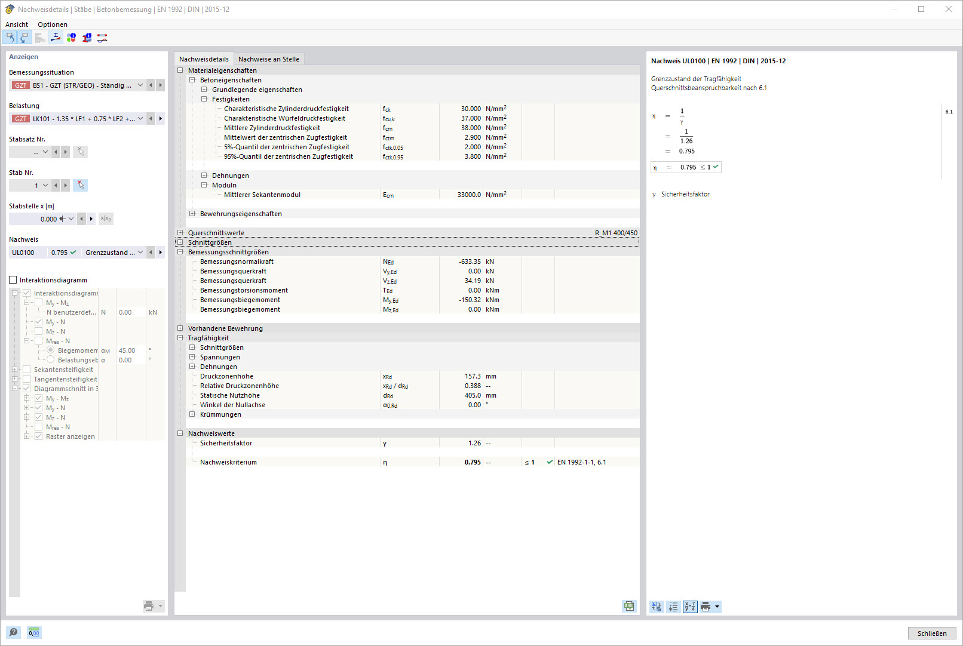This screenshot has height=646, width=963.
Task: Expand the Vorhandene Bewehrung section
Action: pos(180,328)
